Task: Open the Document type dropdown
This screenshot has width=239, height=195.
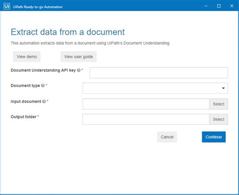Action: tap(155, 88)
